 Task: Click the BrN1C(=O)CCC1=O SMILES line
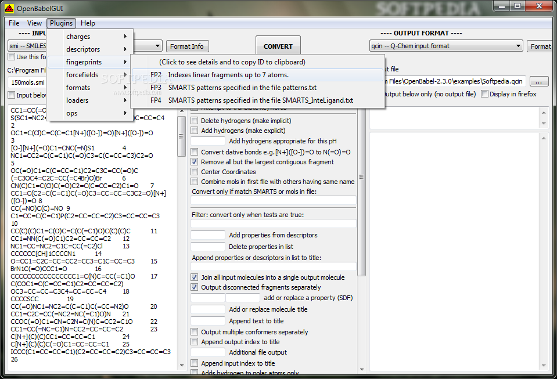tap(39, 269)
